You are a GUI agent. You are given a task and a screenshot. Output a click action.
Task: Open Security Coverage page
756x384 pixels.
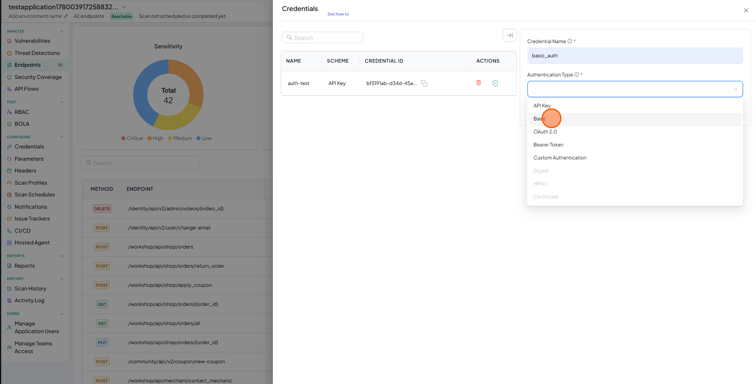[x=38, y=77]
